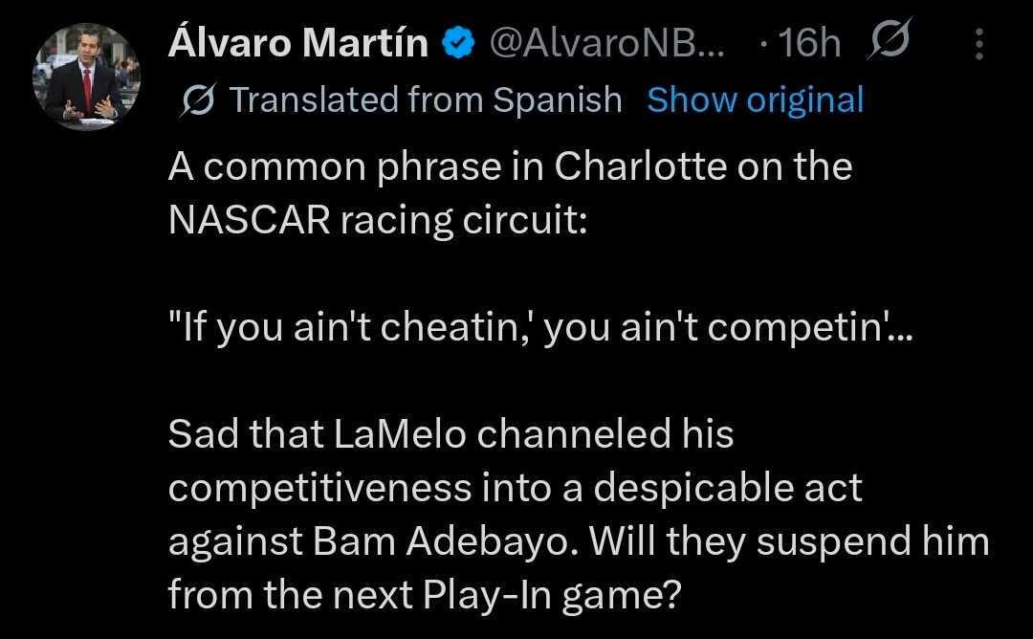Click the "Translated from Spanish" label
1033x639 pixels.
coord(426,99)
